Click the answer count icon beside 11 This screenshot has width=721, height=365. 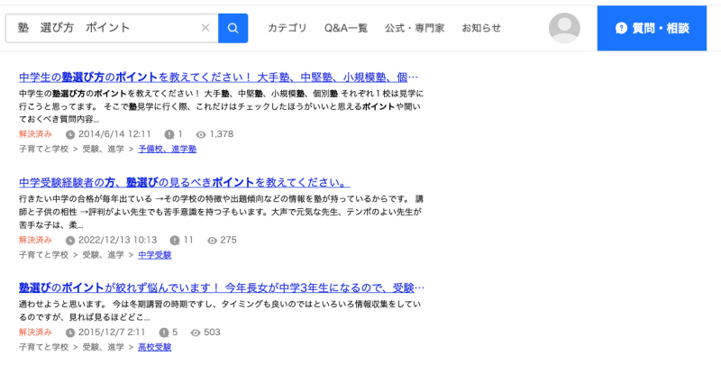point(175,241)
